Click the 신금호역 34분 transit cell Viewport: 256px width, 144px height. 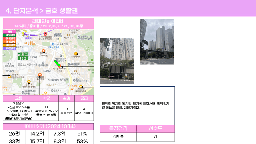[x=19, y=111]
